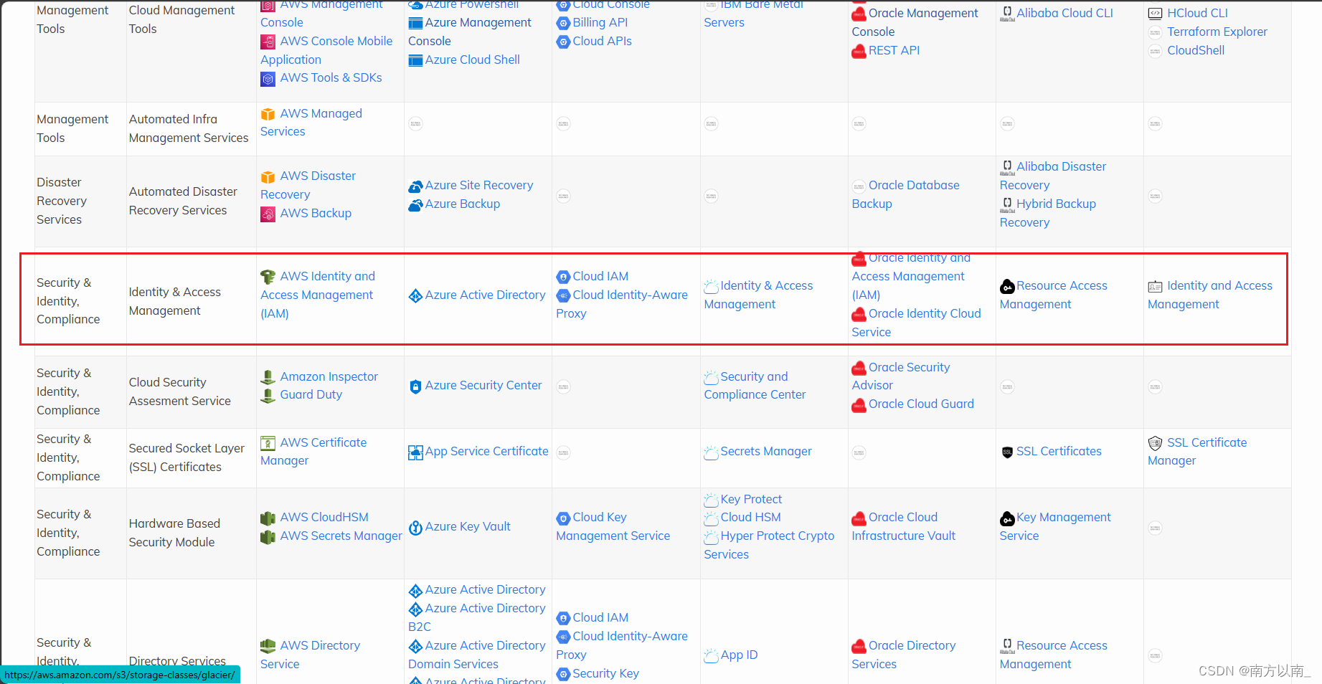Open the Cloud APIs link
1322x684 pixels.
click(602, 41)
